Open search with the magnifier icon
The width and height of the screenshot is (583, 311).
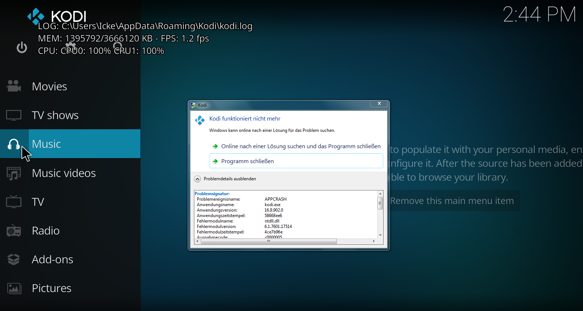coord(118,47)
